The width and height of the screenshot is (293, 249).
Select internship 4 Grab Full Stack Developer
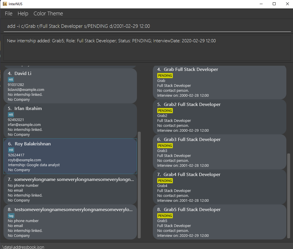click(219, 82)
